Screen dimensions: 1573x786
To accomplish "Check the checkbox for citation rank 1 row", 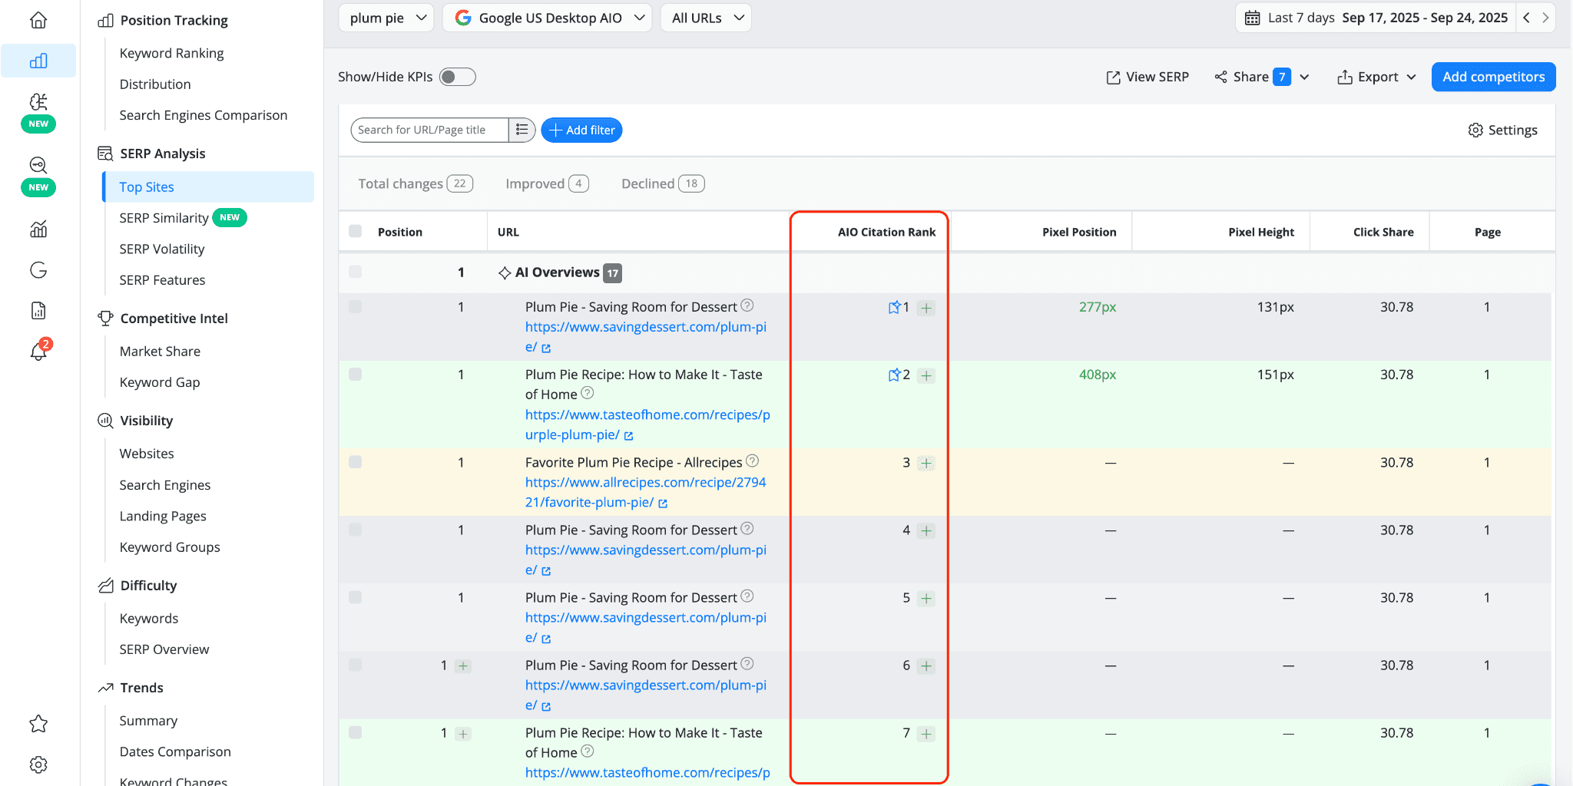I will pos(355,306).
